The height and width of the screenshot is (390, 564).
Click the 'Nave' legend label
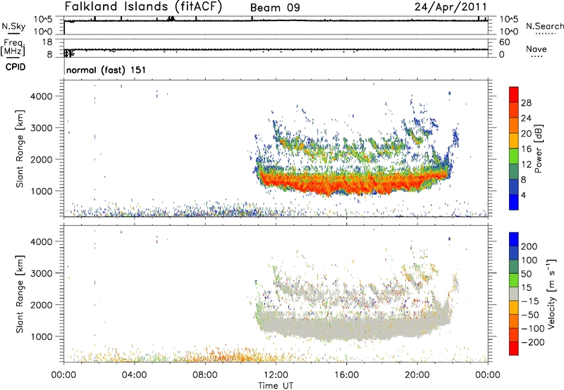(x=537, y=49)
